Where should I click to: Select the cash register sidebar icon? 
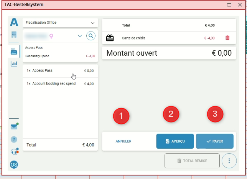[14, 51]
